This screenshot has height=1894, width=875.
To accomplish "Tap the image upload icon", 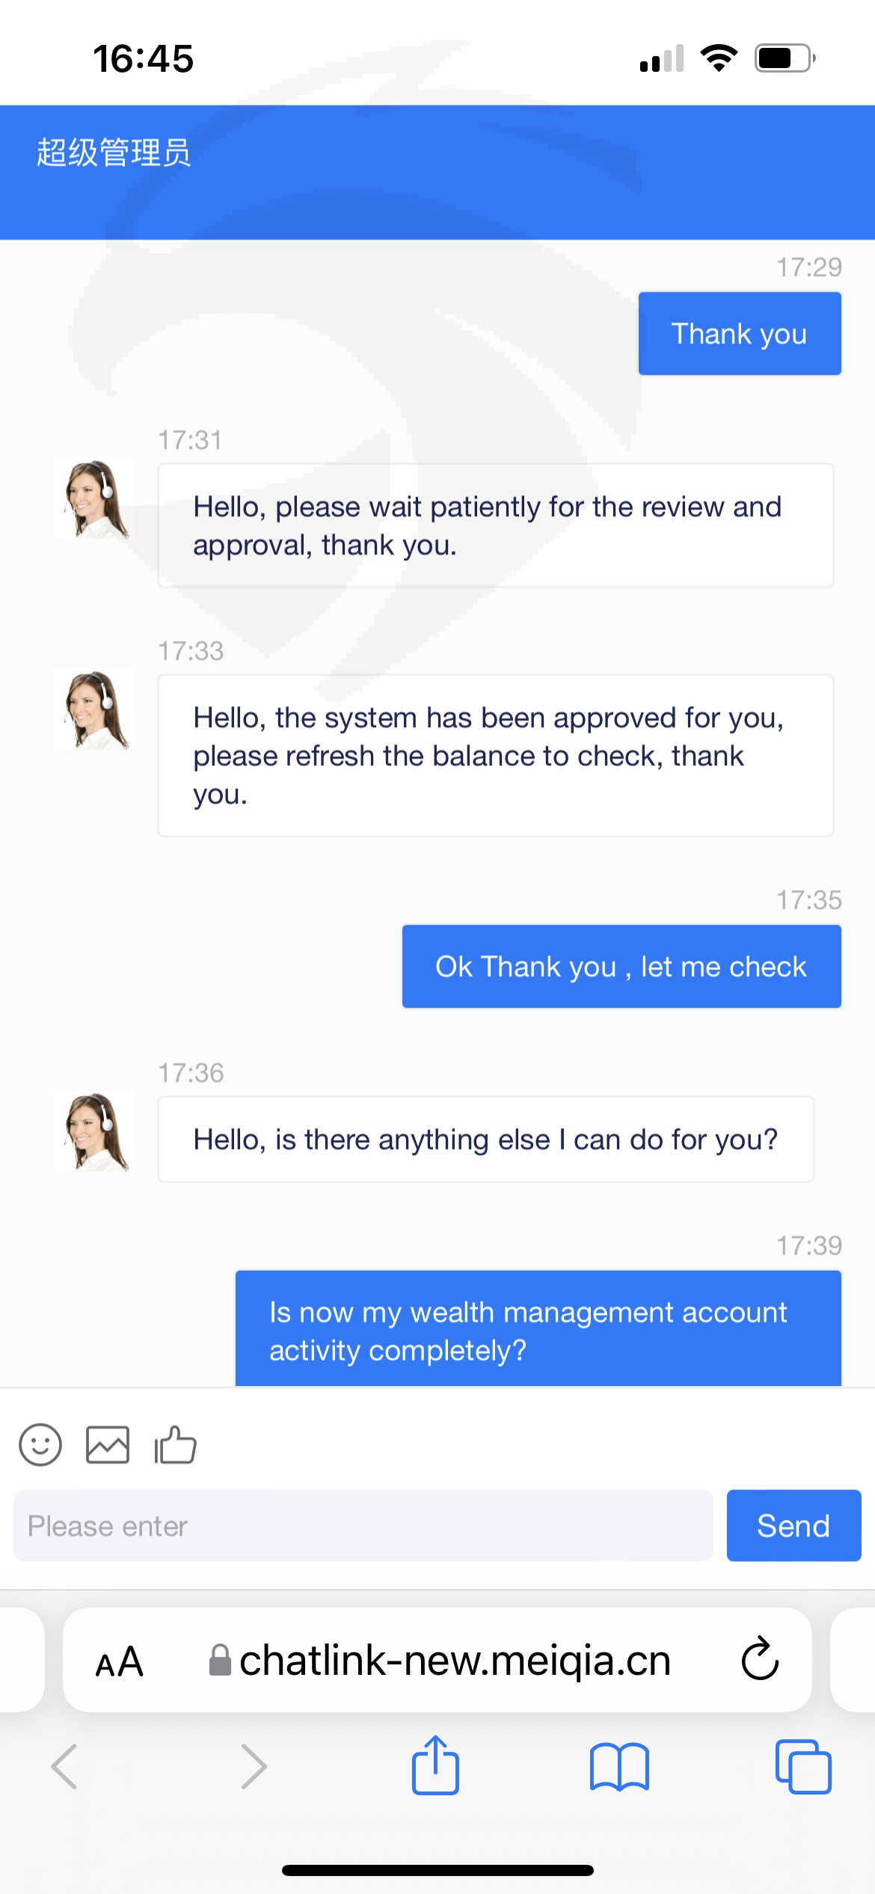I will pyautogui.click(x=108, y=1444).
